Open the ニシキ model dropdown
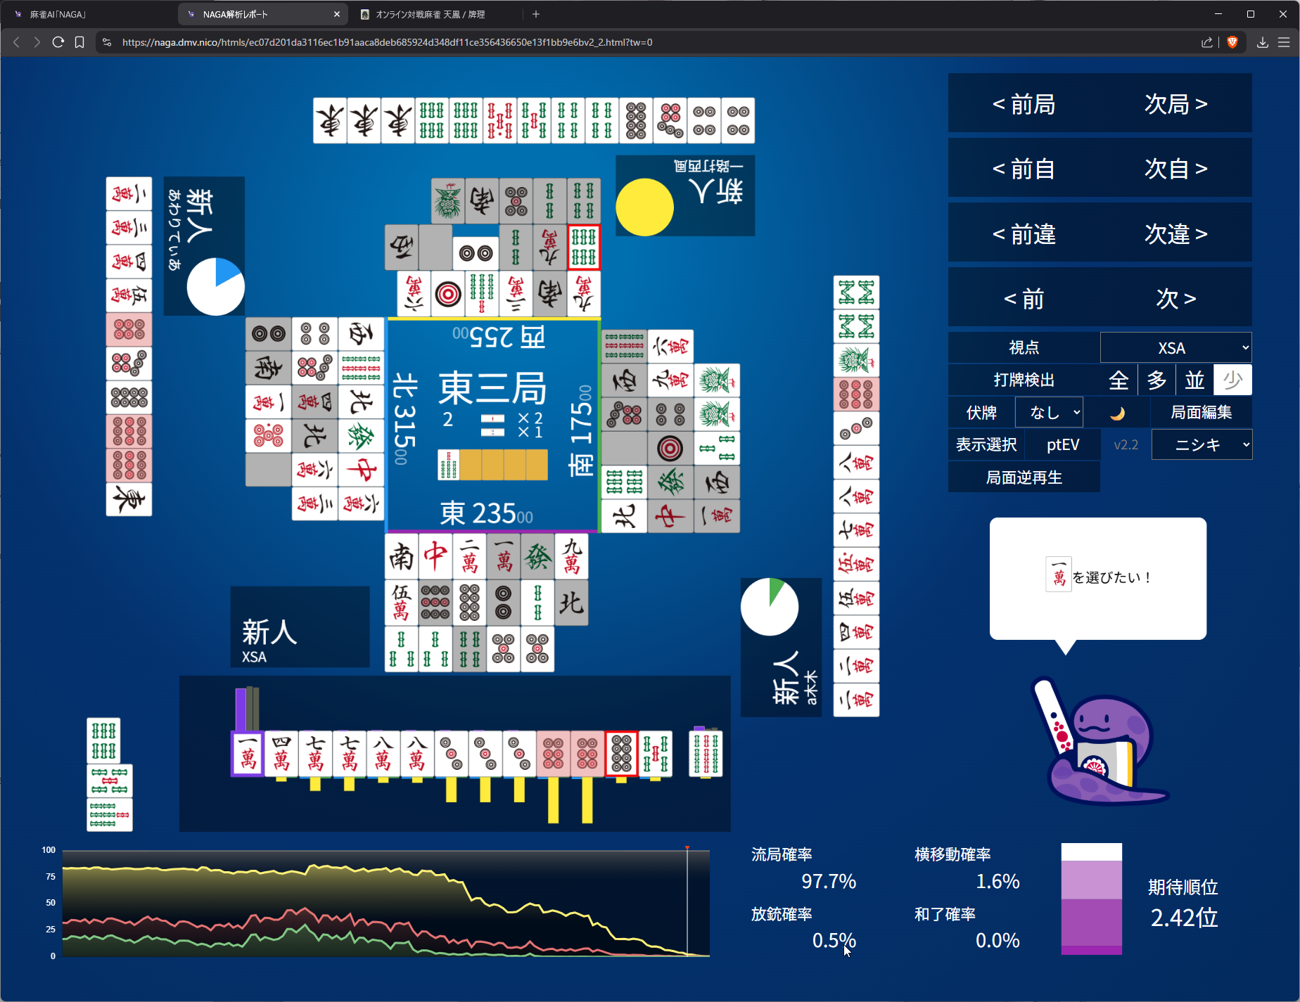The height and width of the screenshot is (1002, 1300). pos(1202,445)
